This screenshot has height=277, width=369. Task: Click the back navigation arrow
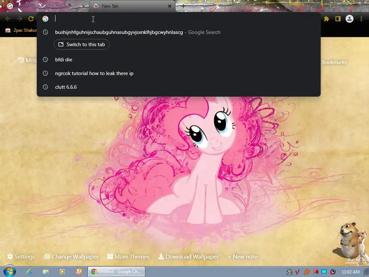8,19
